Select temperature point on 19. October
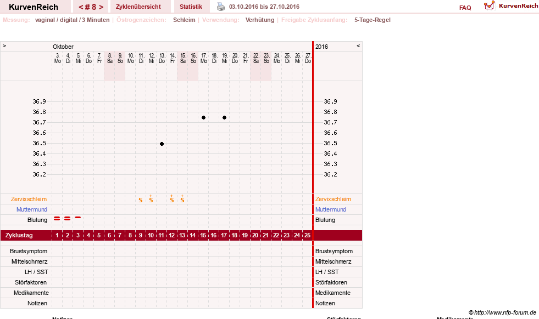 point(225,118)
